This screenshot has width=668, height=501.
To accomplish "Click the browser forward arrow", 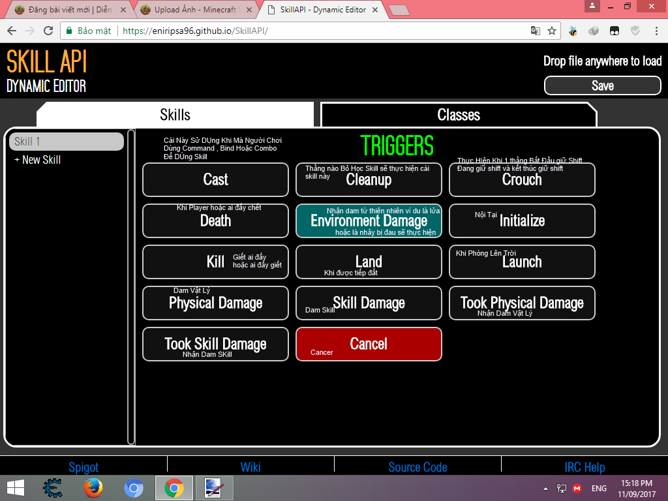I will click(x=30, y=31).
